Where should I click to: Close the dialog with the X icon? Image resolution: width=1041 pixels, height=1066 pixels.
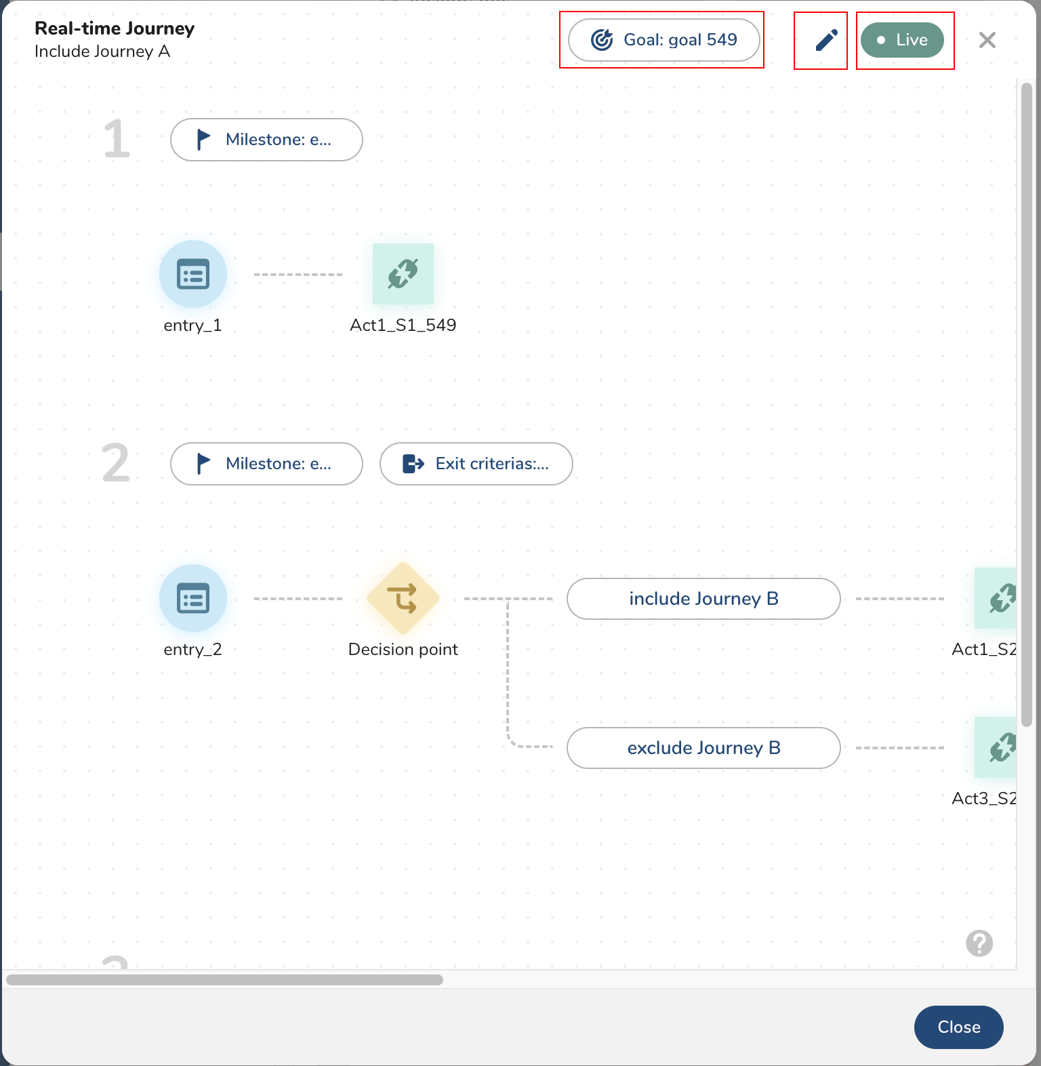point(987,40)
